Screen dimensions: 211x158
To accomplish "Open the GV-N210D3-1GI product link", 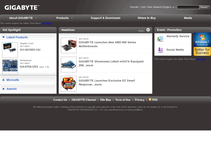I will coord(30,50).
